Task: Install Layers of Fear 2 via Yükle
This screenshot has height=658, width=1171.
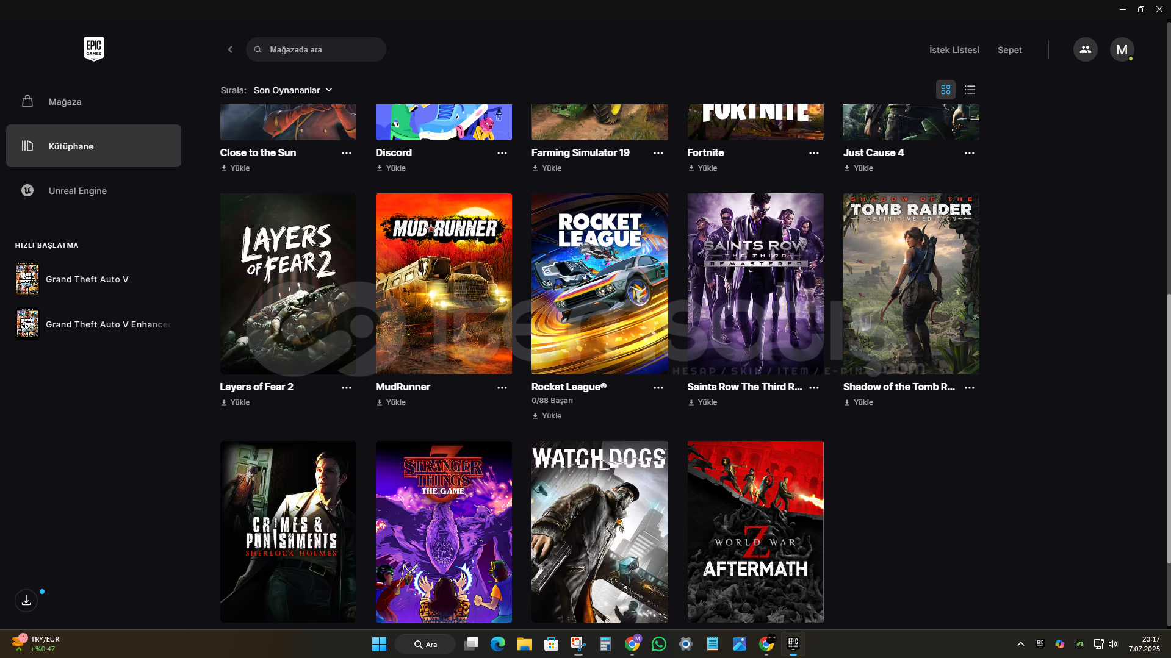Action: click(236, 402)
